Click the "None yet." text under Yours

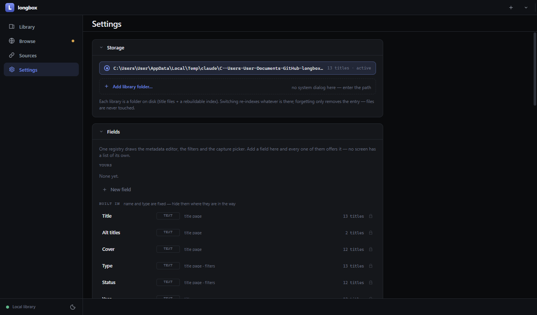click(x=109, y=176)
